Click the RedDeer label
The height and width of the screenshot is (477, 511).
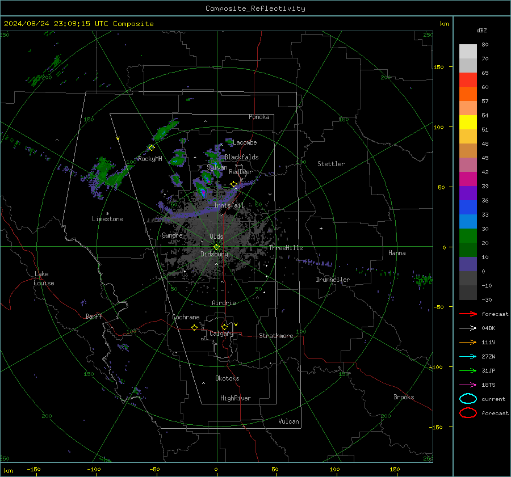coord(241,172)
